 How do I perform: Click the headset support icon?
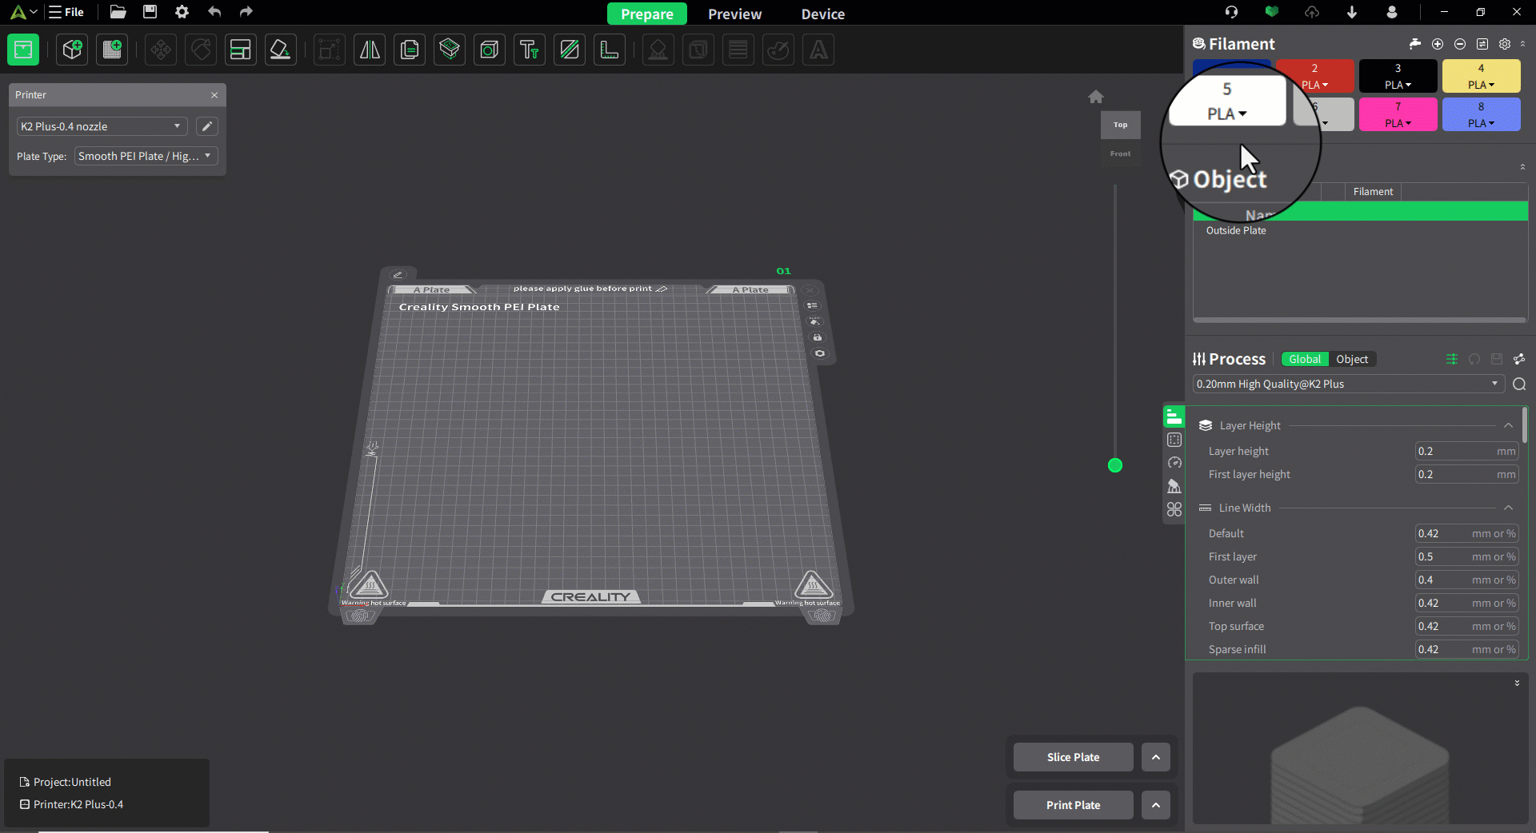coord(1231,12)
